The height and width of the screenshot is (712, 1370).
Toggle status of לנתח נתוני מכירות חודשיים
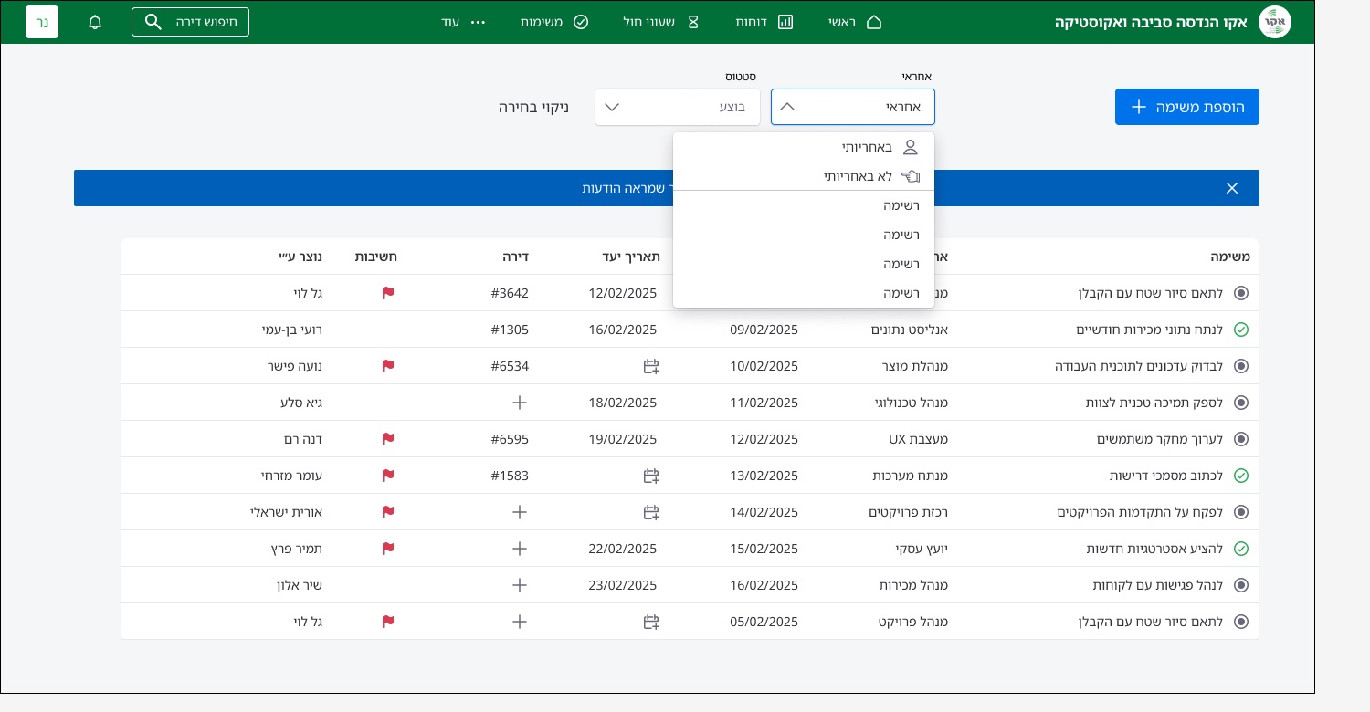click(x=1241, y=330)
